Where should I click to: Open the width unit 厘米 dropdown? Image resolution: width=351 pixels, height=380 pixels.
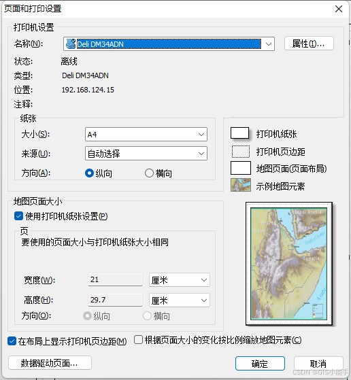point(180,280)
